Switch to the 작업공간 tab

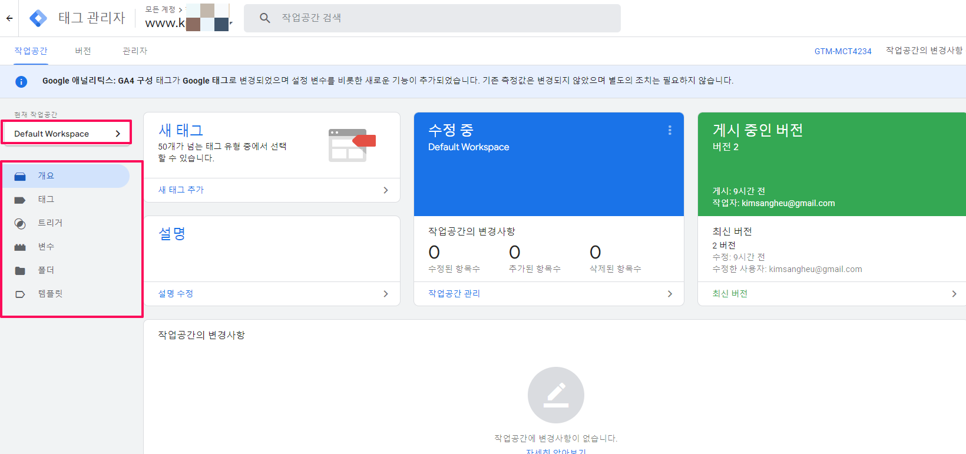(x=31, y=51)
